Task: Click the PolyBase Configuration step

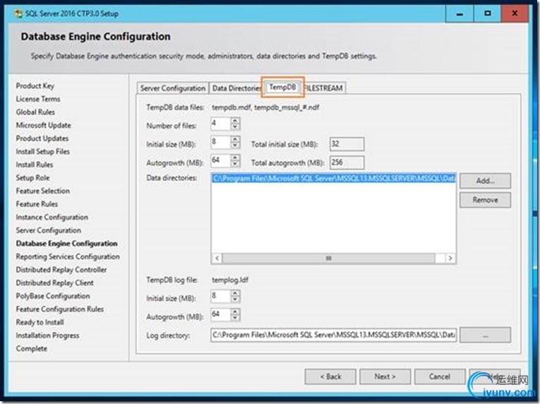Action: pyautogui.click(x=53, y=296)
